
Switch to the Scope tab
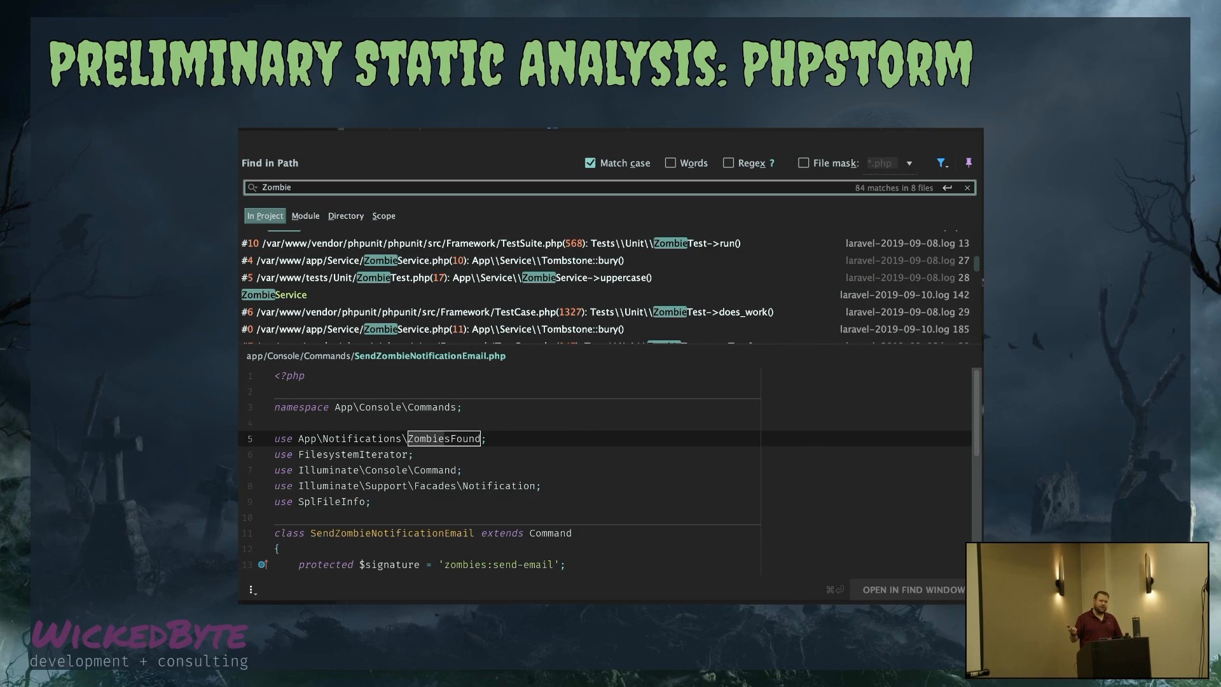(383, 216)
